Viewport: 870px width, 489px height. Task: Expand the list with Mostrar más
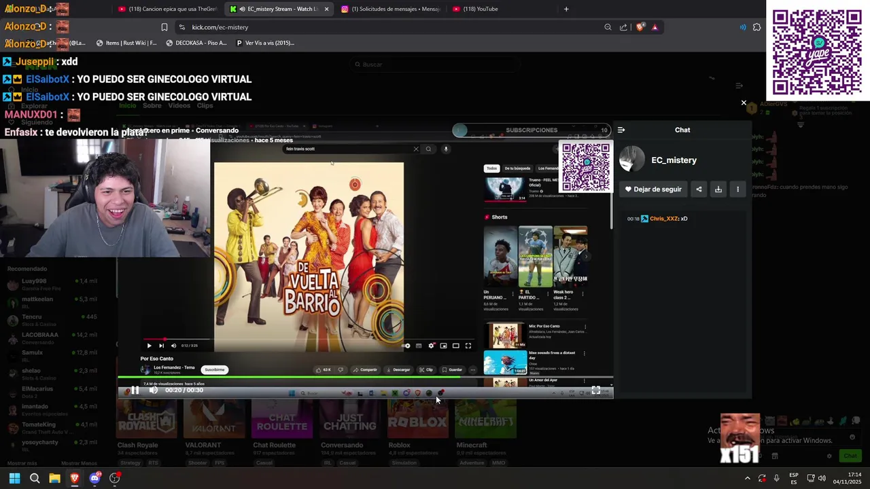pos(22,463)
